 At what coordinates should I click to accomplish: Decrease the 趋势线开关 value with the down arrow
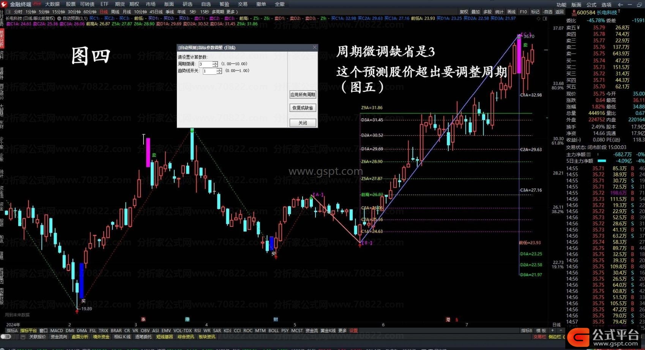tap(219, 72)
